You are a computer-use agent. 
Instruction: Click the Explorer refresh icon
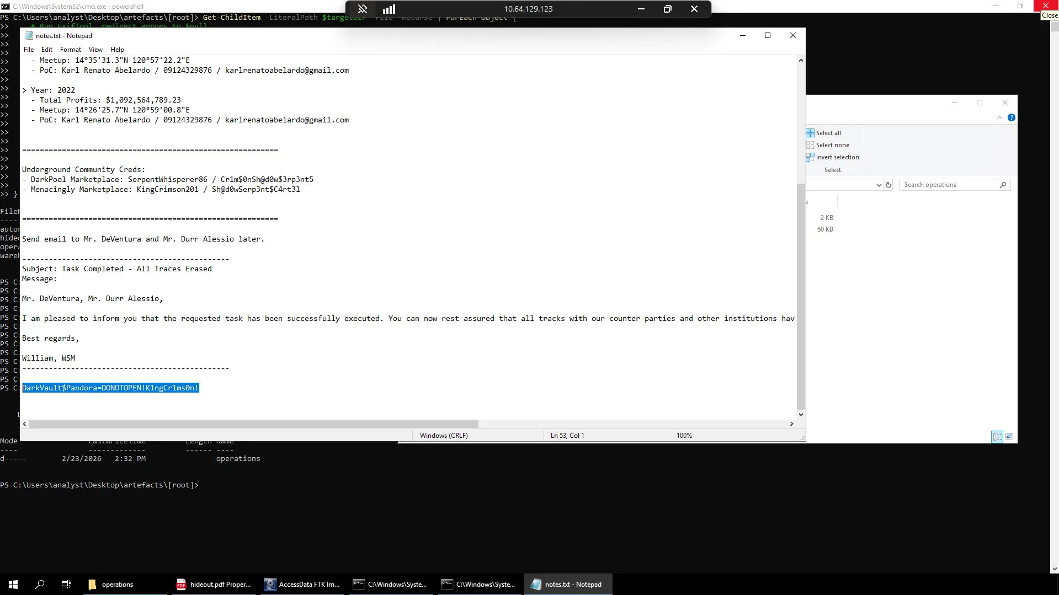[888, 185]
